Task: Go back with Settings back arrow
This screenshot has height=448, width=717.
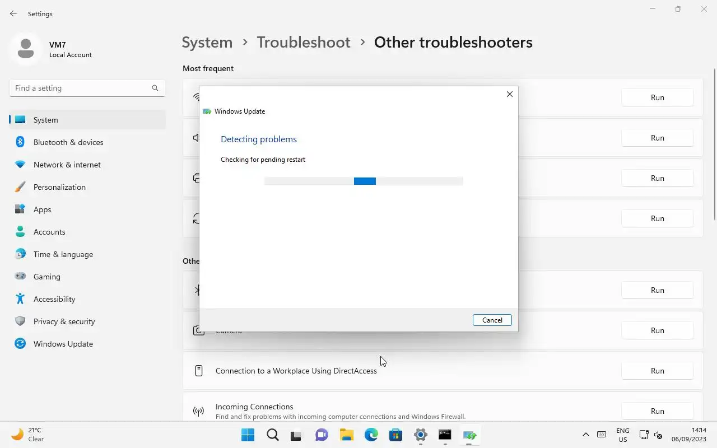Action: tap(13, 13)
